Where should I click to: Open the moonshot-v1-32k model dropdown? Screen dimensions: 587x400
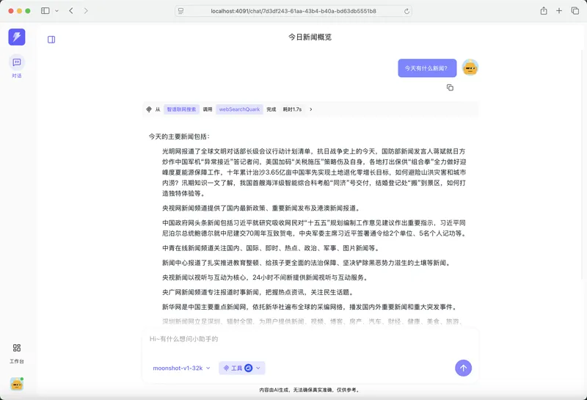click(x=181, y=368)
